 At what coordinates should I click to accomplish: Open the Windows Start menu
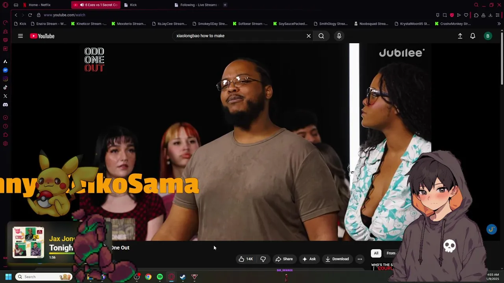tap(8, 277)
